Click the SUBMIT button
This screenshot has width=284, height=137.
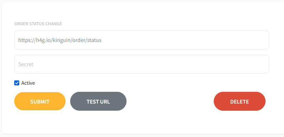[40, 101]
